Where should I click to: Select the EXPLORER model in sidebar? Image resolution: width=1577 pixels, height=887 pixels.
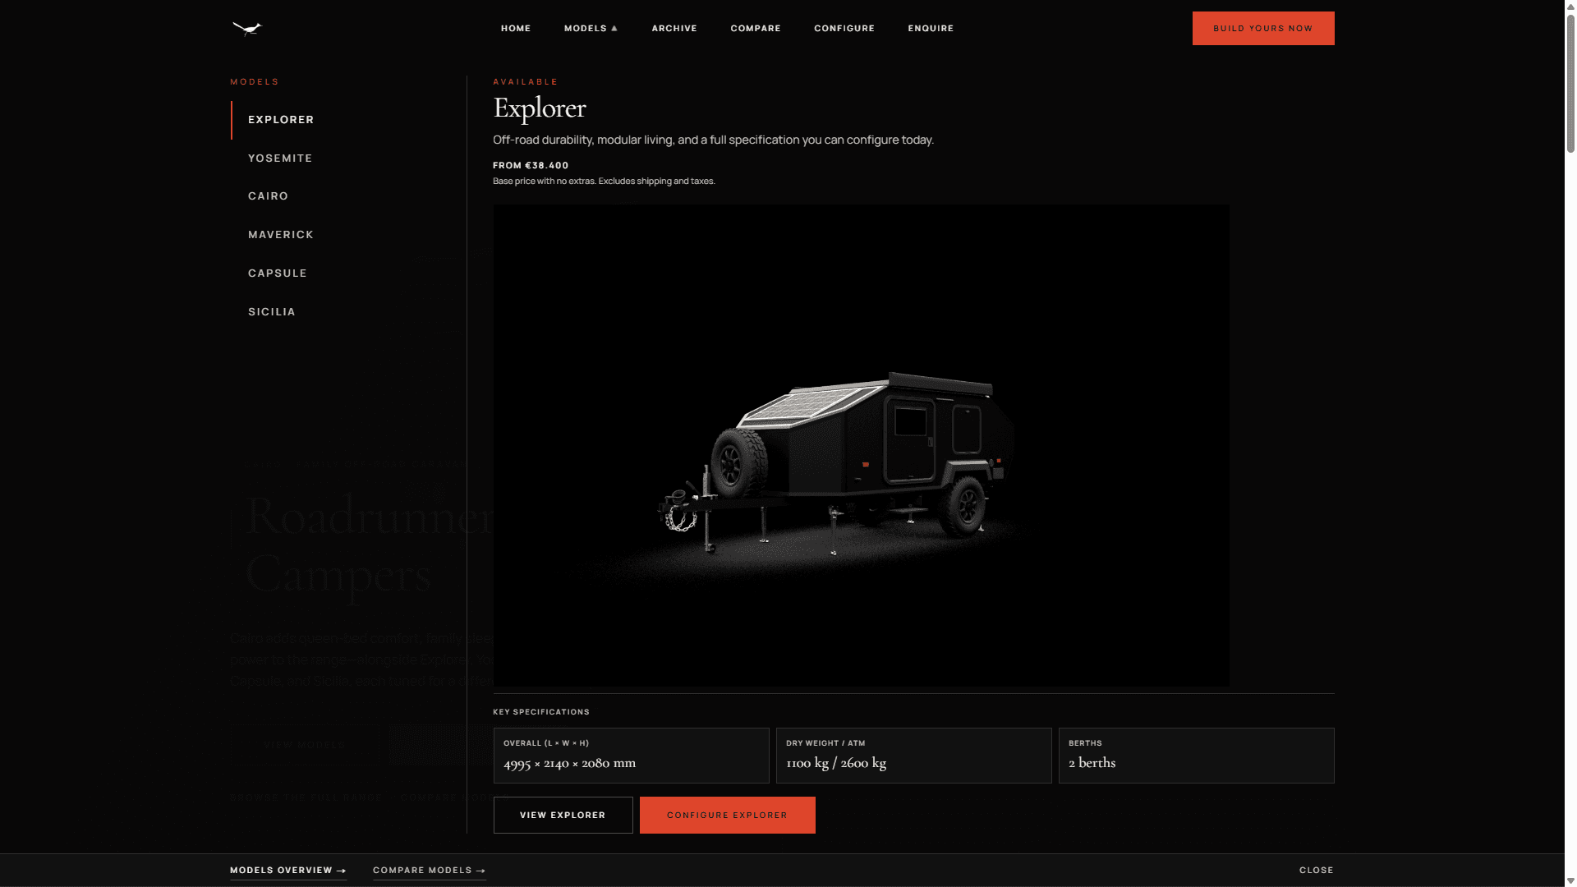coord(280,119)
